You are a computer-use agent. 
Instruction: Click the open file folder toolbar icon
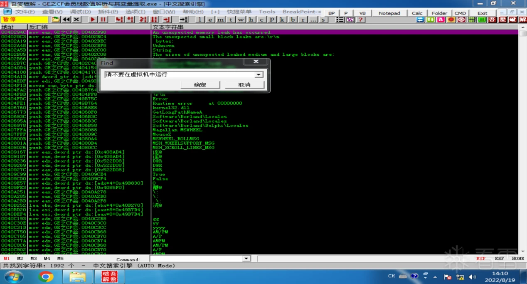[56, 20]
